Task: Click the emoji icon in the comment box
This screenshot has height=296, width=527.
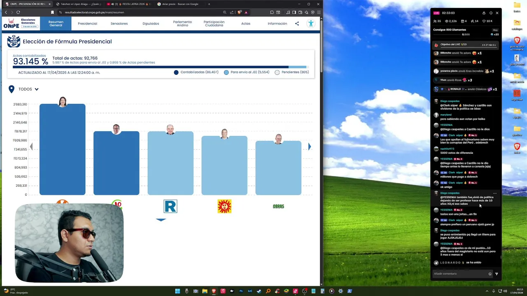Action: pyautogui.click(x=490, y=274)
